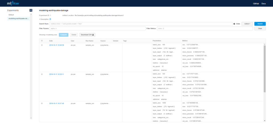
Task: Focus the Filter Params field
Action: 97,28
